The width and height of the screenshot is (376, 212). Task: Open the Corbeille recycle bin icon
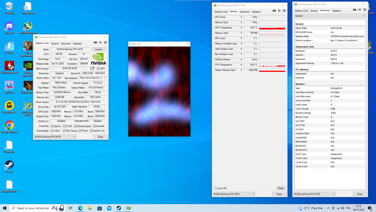9,8
